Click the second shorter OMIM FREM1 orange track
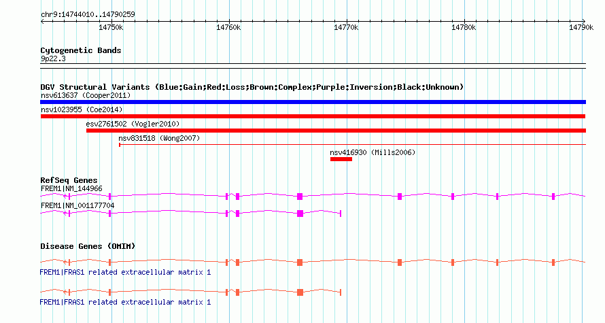 click(190, 292)
